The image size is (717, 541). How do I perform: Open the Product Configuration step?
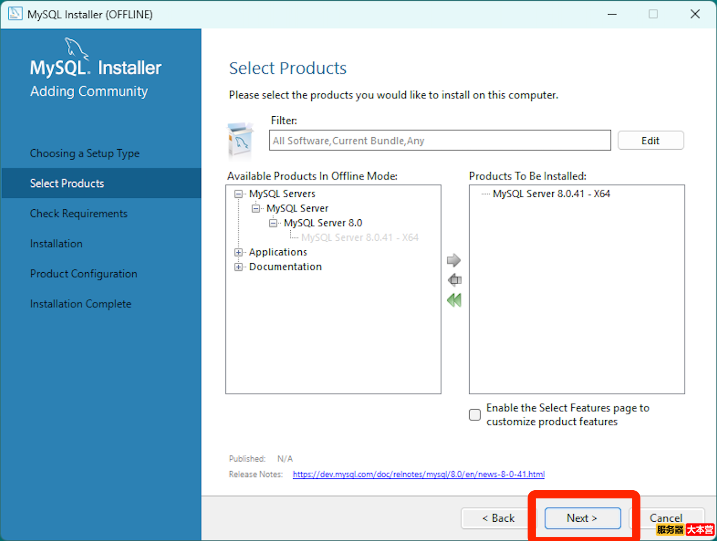tap(83, 274)
